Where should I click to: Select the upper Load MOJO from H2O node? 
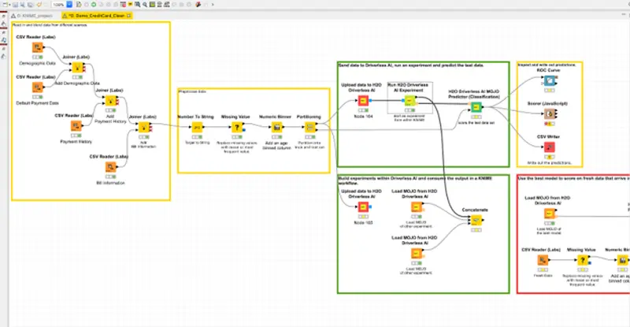click(417, 206)
